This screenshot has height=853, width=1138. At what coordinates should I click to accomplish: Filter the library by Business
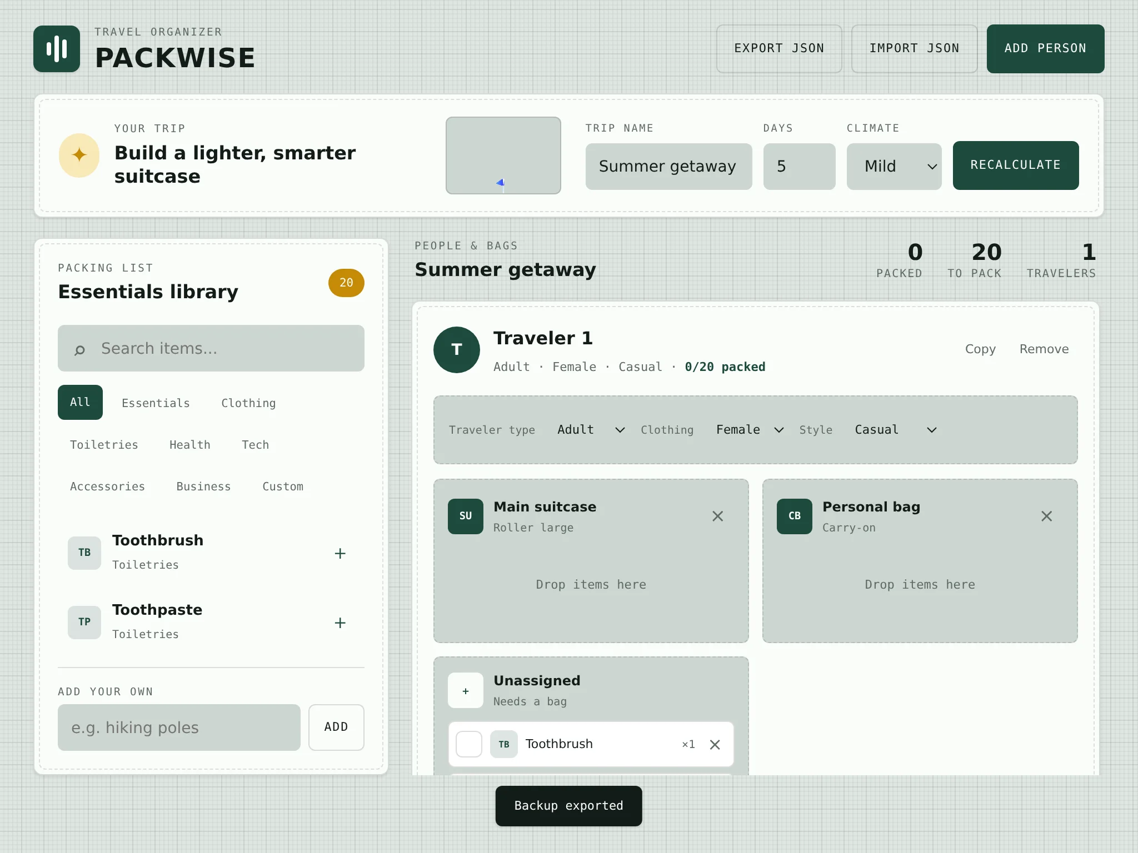coord(203,486)
